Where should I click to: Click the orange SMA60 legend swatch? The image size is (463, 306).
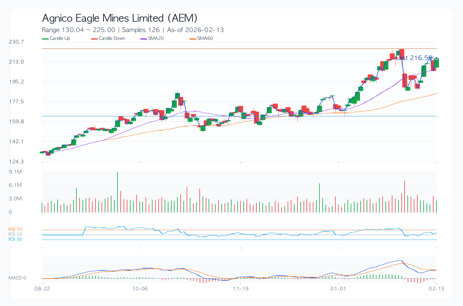coord(193,39)
